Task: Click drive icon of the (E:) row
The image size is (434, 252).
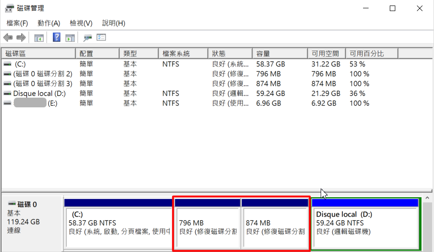Action: click(x=7, y=103)
